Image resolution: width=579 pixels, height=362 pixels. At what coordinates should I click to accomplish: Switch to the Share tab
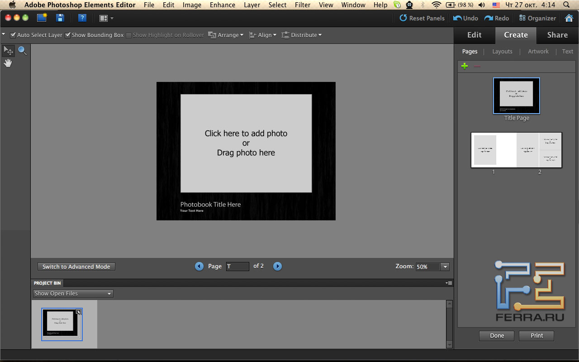[557, 35]
